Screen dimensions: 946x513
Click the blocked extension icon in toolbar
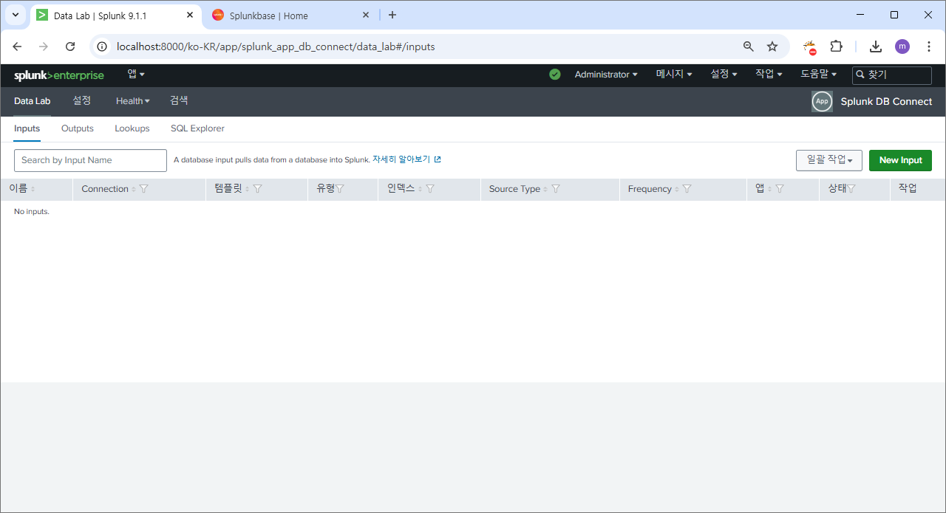(x=810, y=47)
